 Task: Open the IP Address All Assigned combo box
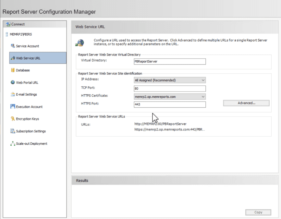point(170,80)
